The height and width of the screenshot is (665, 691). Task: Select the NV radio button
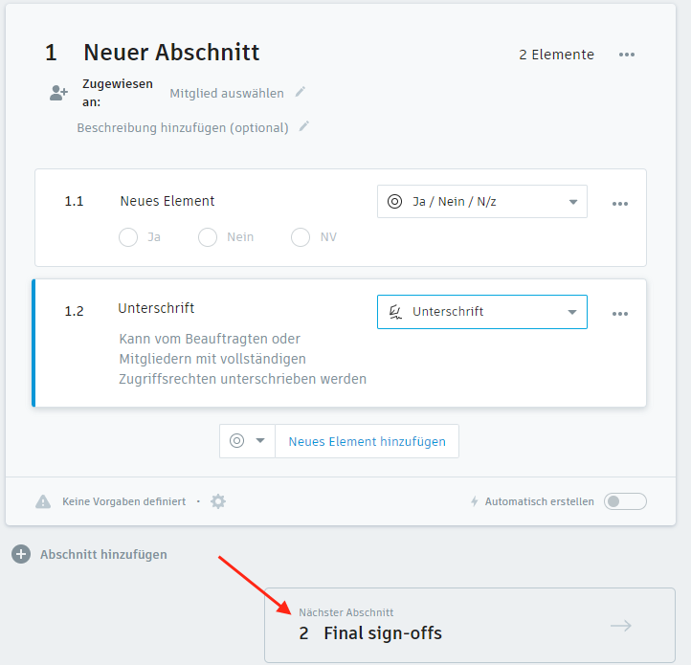301,237
